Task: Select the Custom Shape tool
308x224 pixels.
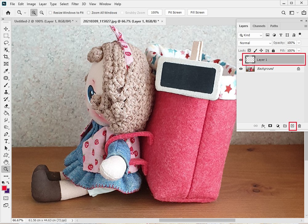Action: (6, 155)
